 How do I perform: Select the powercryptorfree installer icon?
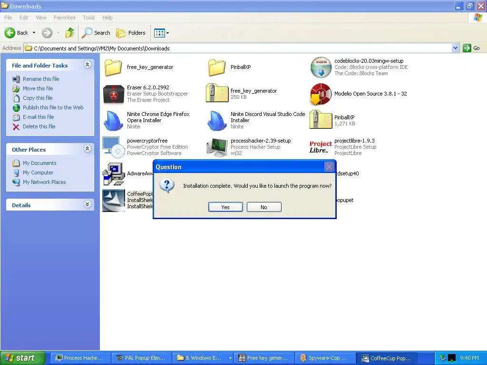pos(113,146)
